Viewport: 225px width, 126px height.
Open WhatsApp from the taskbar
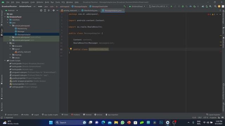(x=123, y=122)
